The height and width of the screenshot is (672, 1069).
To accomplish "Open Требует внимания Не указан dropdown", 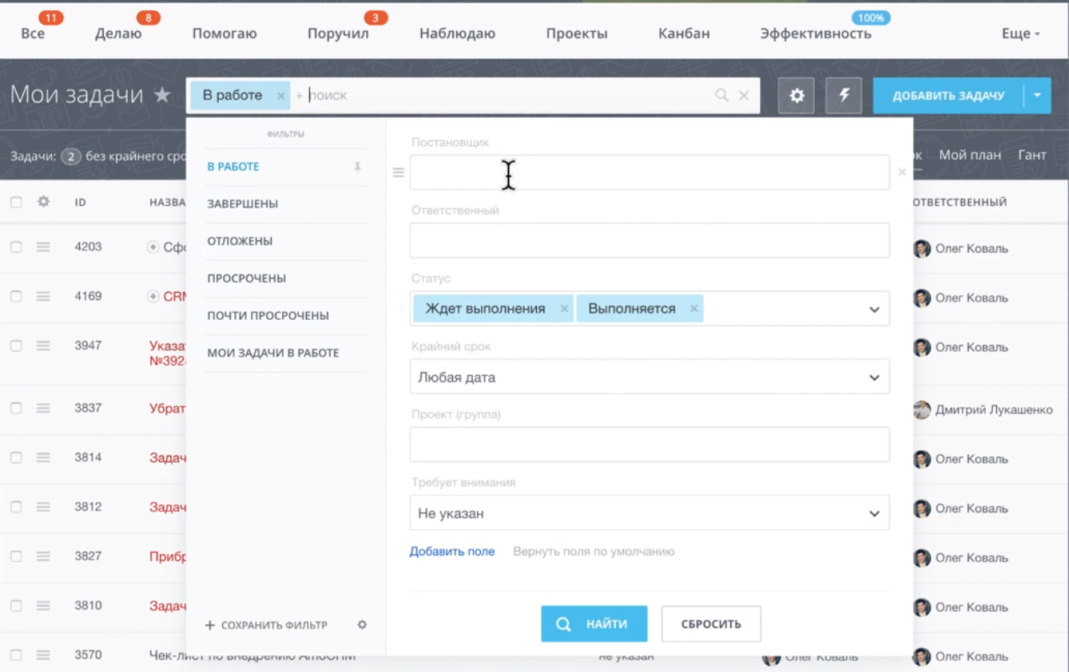I will coord(650,513).
